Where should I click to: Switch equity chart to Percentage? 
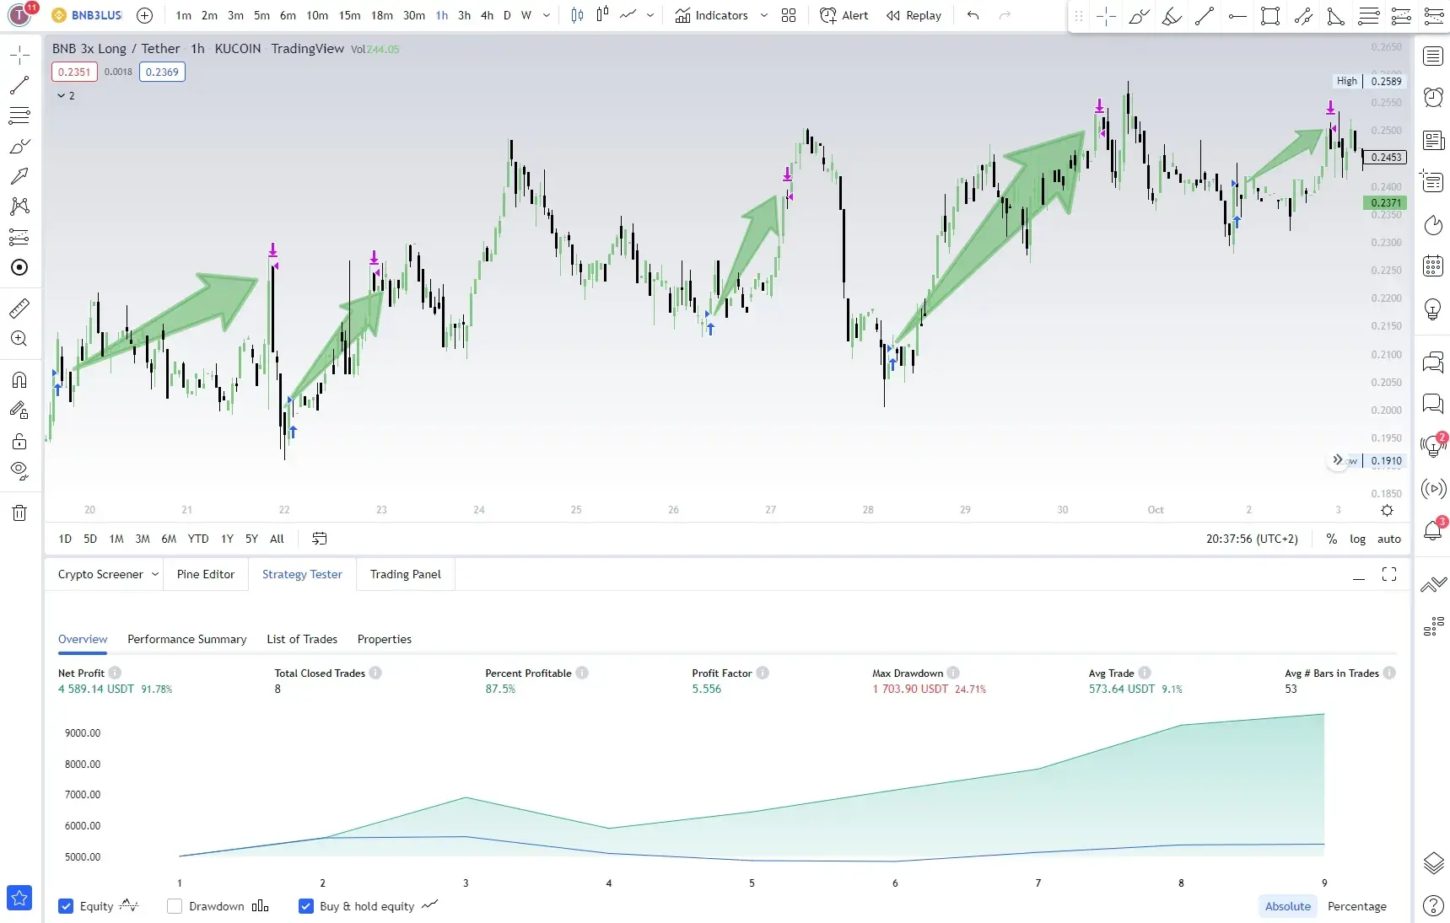[x=1356, y=906]
